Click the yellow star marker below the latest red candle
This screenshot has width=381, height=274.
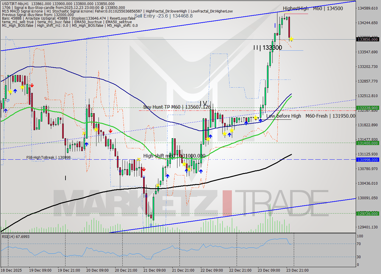click(291, 39)
